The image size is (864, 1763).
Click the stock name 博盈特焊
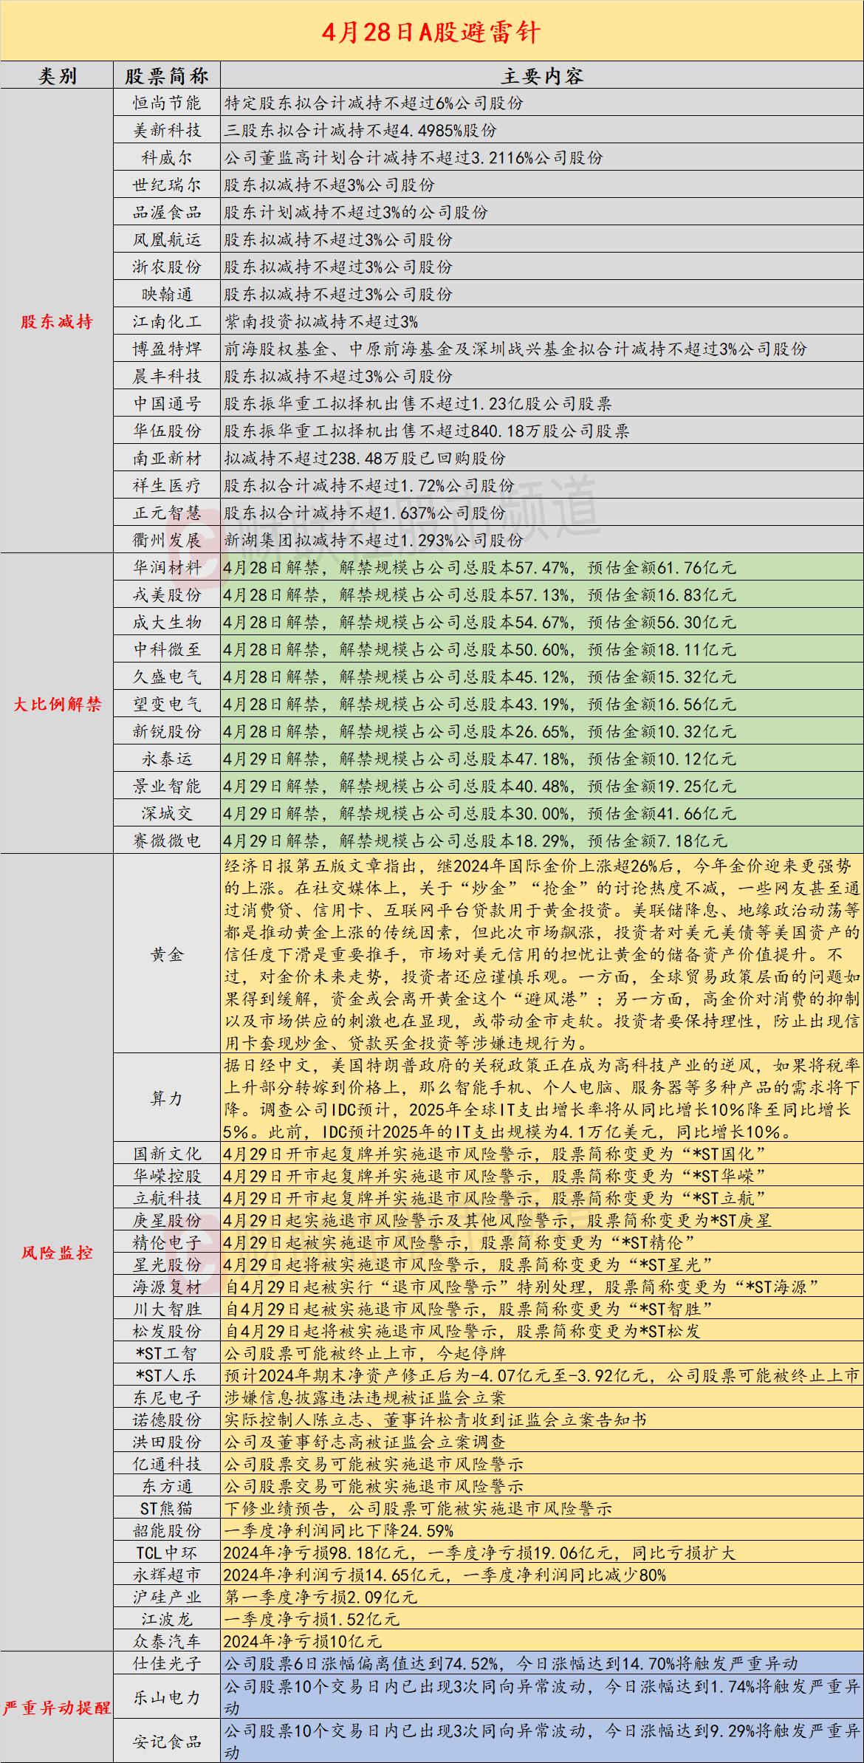(167, 349)
